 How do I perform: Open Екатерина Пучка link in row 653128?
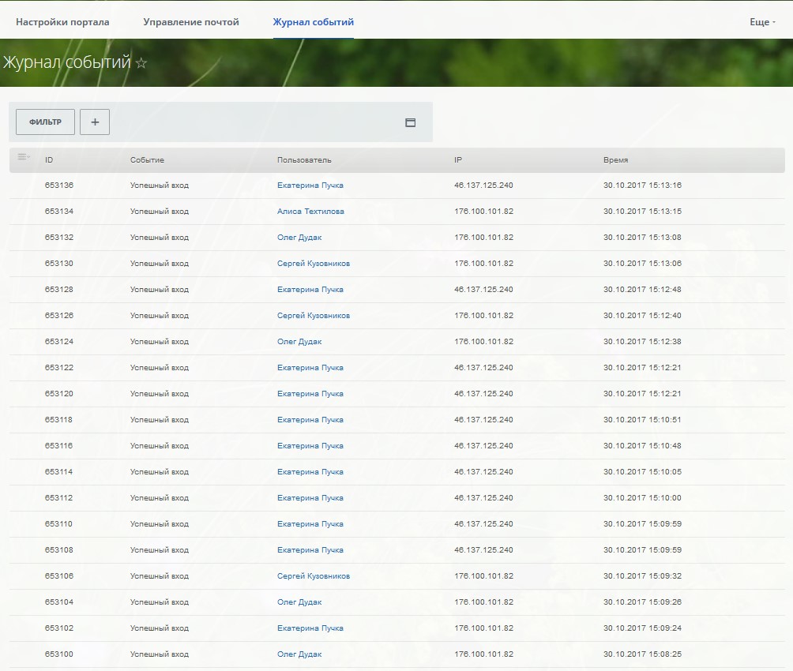point(310,289)
